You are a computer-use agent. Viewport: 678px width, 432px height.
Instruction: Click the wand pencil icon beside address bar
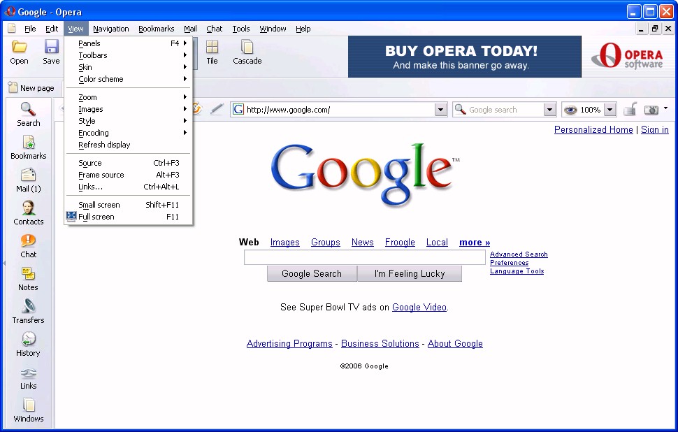point(217,109)
